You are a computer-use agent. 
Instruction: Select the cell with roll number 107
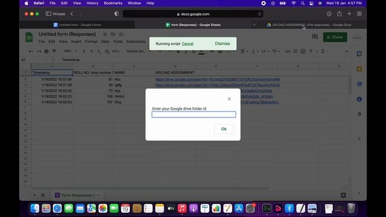(93, 102)
